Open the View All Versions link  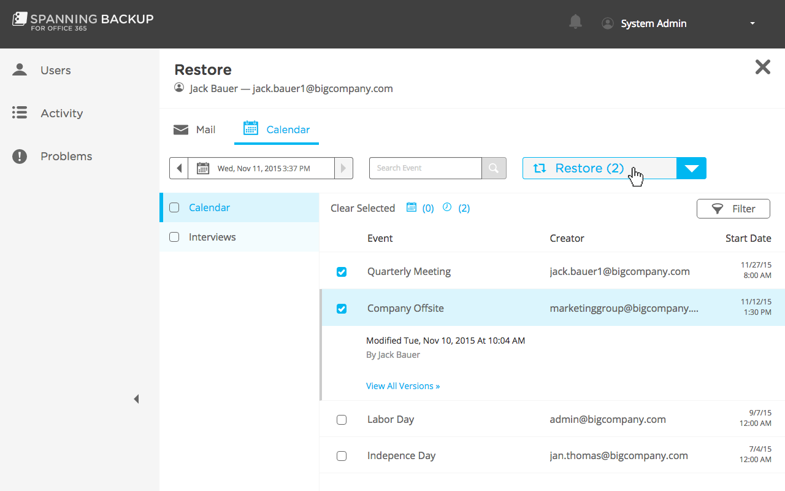point(403,386)
